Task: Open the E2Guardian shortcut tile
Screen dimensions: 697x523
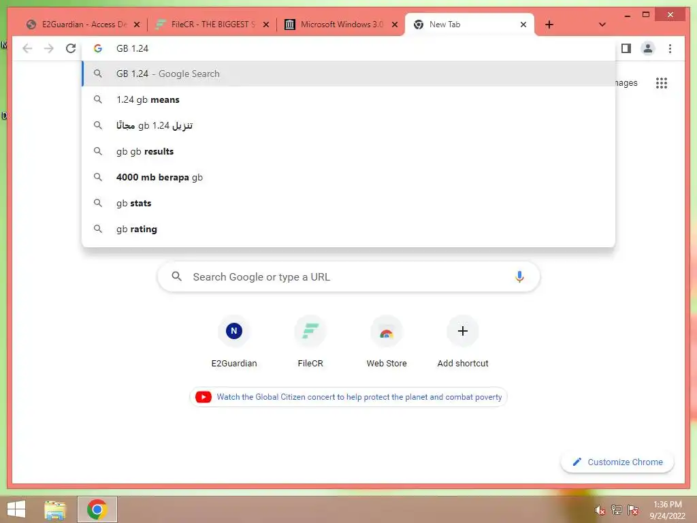Action: [234, 342]
